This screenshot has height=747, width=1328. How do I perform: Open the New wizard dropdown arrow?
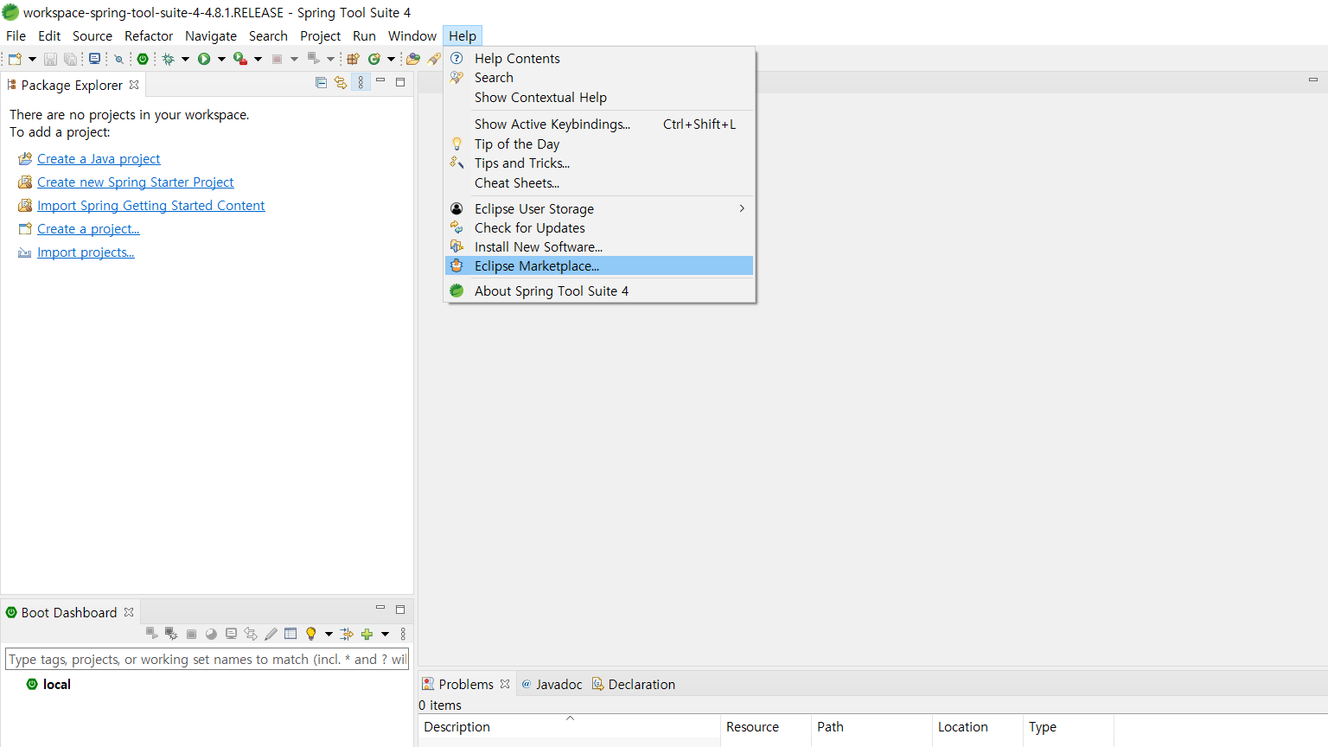click(x=32, y=59)
